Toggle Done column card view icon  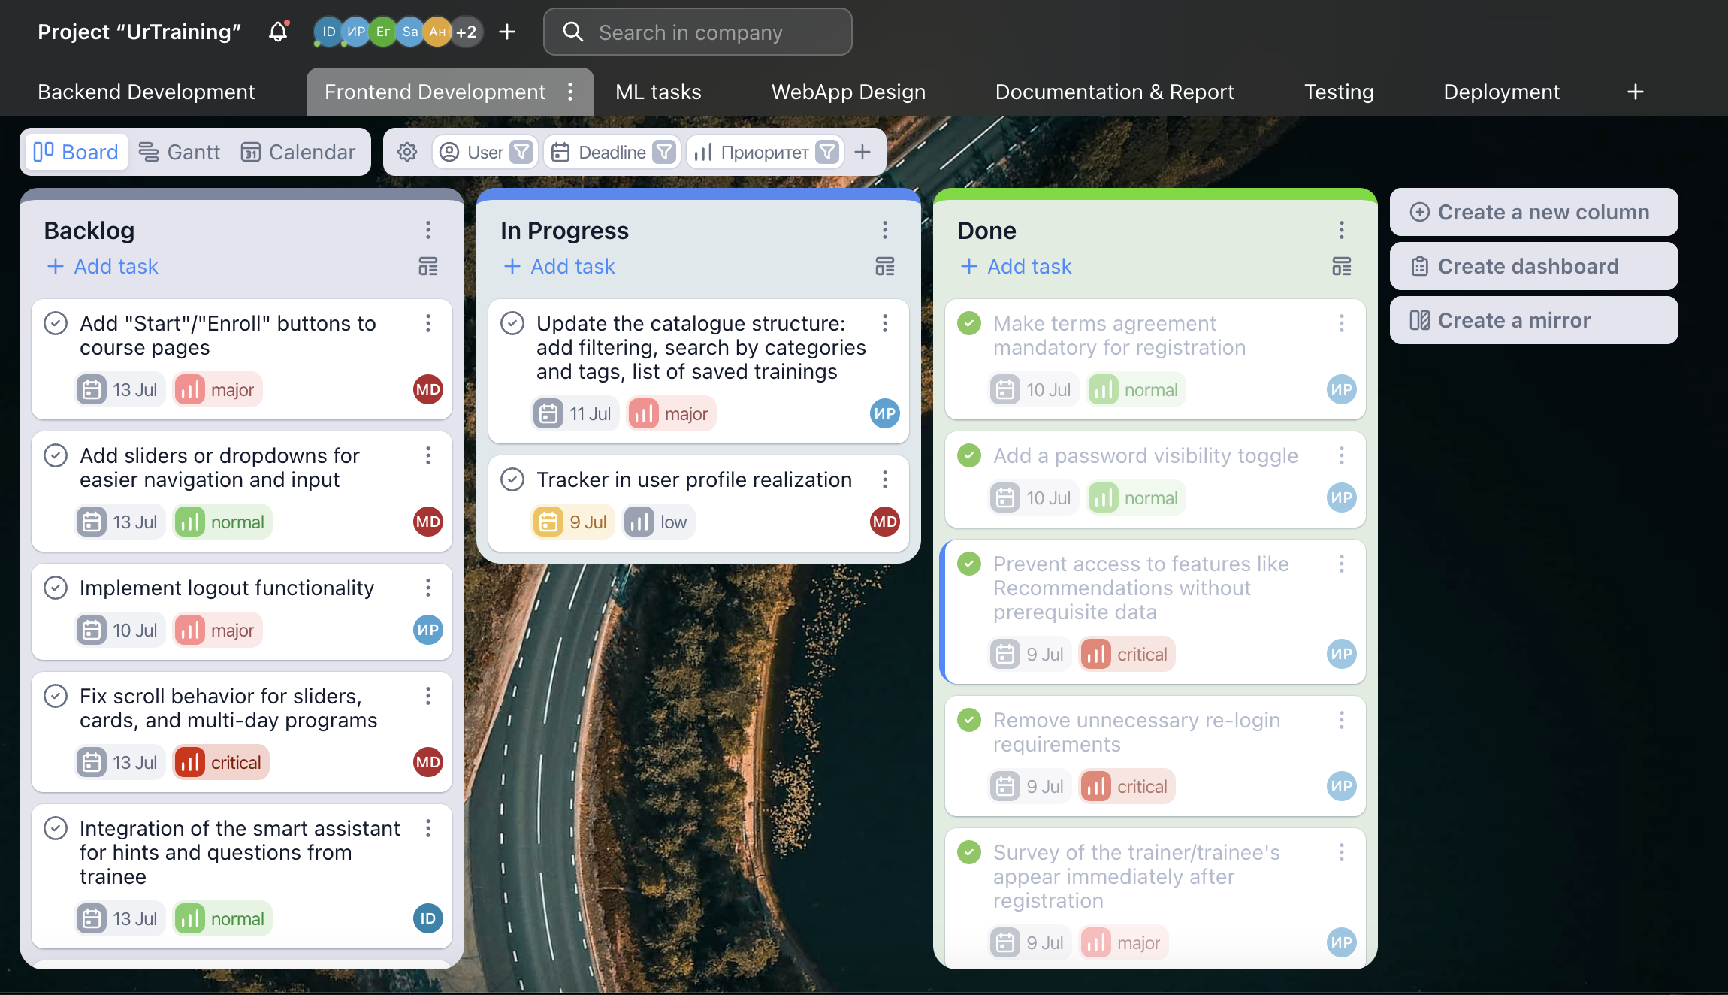tap(1341, 266)
